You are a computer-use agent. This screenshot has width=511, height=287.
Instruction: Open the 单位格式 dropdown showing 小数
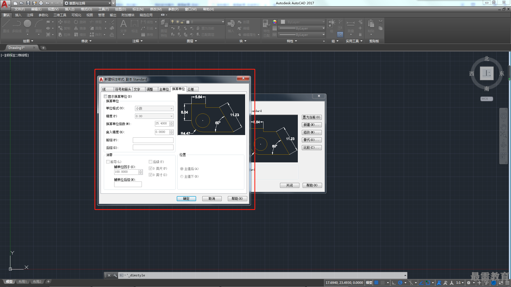tap(154, 108)
